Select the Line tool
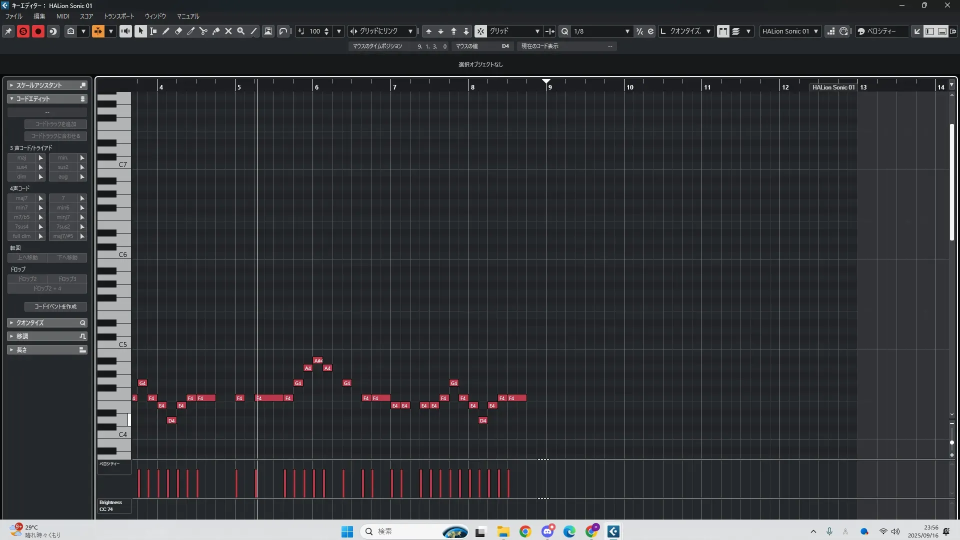This screenshot has width=960, height=540. pos(253,31)
